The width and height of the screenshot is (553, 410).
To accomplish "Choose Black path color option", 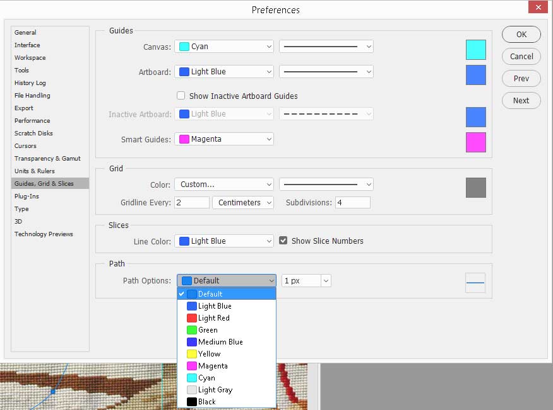I will pos(227,402).
